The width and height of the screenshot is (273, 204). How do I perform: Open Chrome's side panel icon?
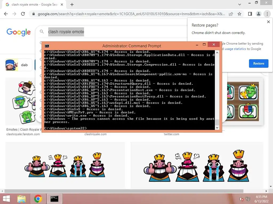click(250, 14)
